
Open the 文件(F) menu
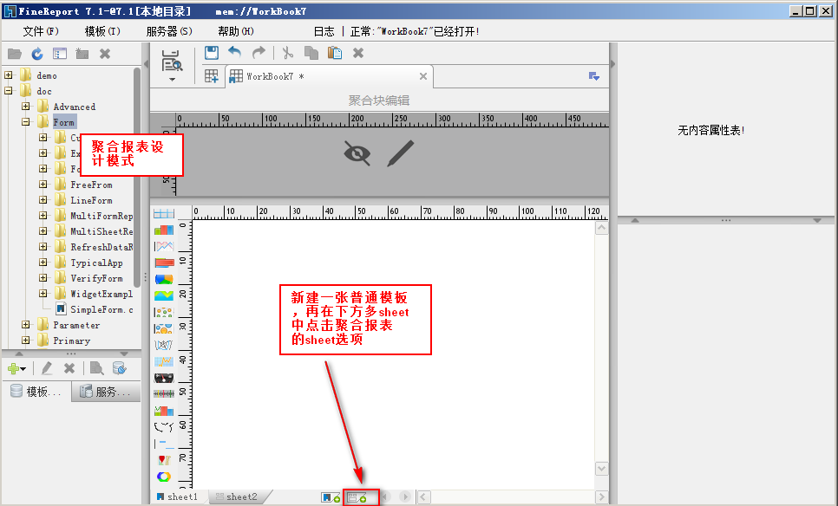[41, 31]
